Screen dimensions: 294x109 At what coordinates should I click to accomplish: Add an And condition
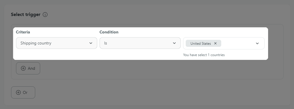(28, 68)
